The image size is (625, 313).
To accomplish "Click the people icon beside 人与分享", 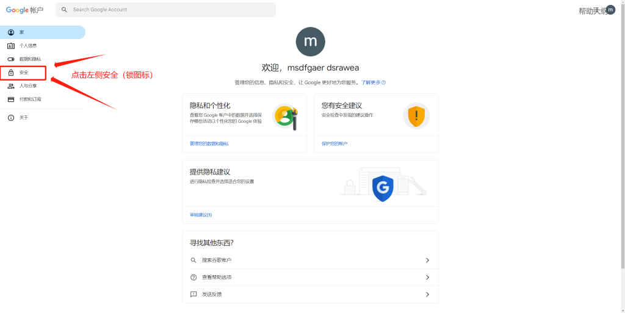I will tap(11, 86).
